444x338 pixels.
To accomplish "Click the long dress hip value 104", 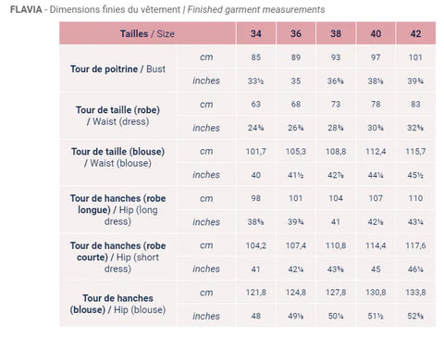I will click(336, 198).
